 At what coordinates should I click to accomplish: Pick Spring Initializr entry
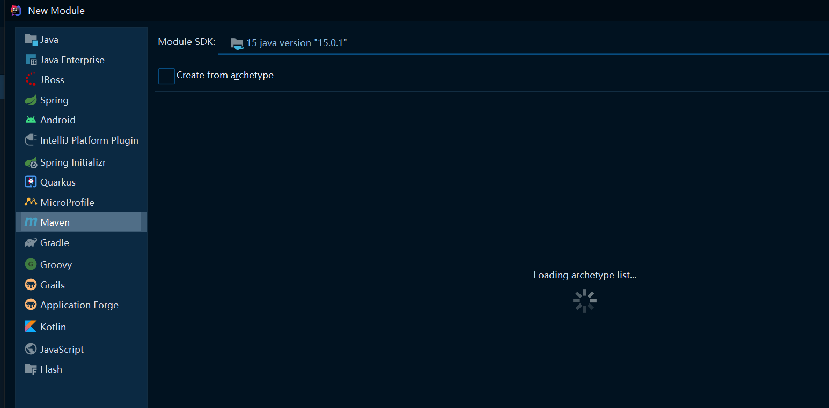click(82, 162)
